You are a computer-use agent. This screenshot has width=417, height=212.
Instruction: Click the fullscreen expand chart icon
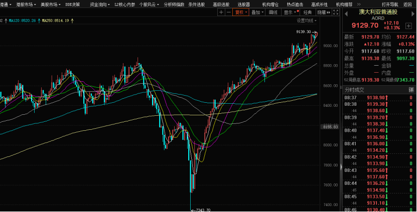pyautogui.click(x=334, y=12)
